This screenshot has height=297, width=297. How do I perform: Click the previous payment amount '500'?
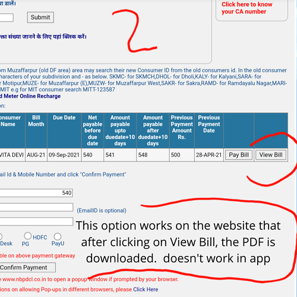(x=182, y=155)
